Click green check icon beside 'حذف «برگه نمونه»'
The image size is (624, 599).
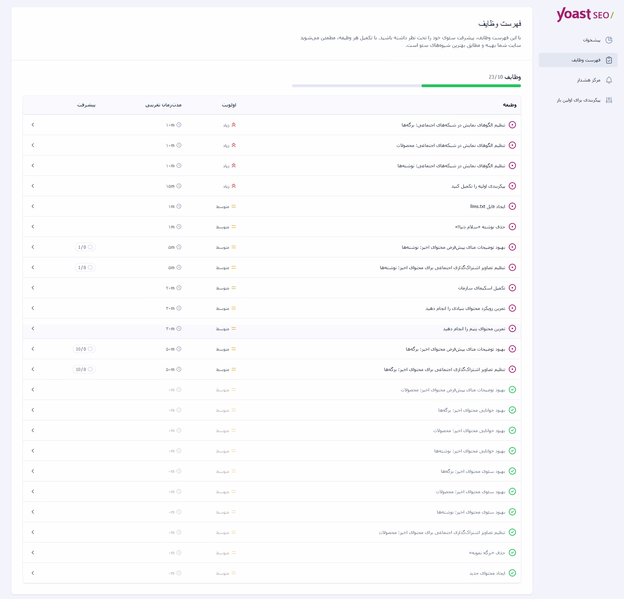(512, 553)
